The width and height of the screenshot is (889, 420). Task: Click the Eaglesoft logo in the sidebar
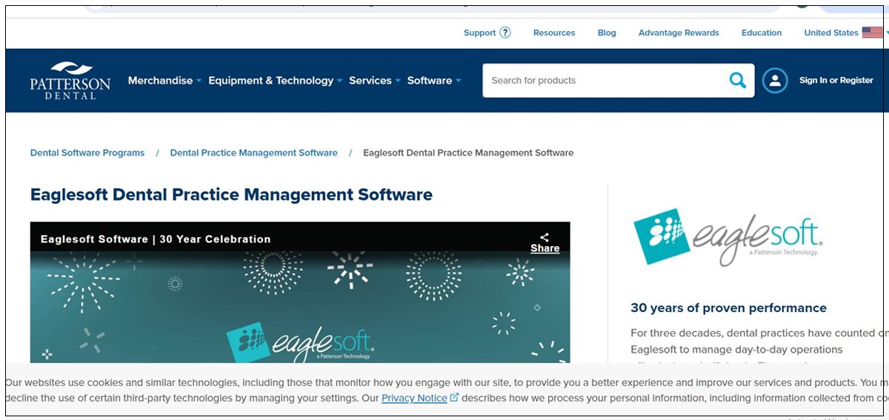(728, 237)
